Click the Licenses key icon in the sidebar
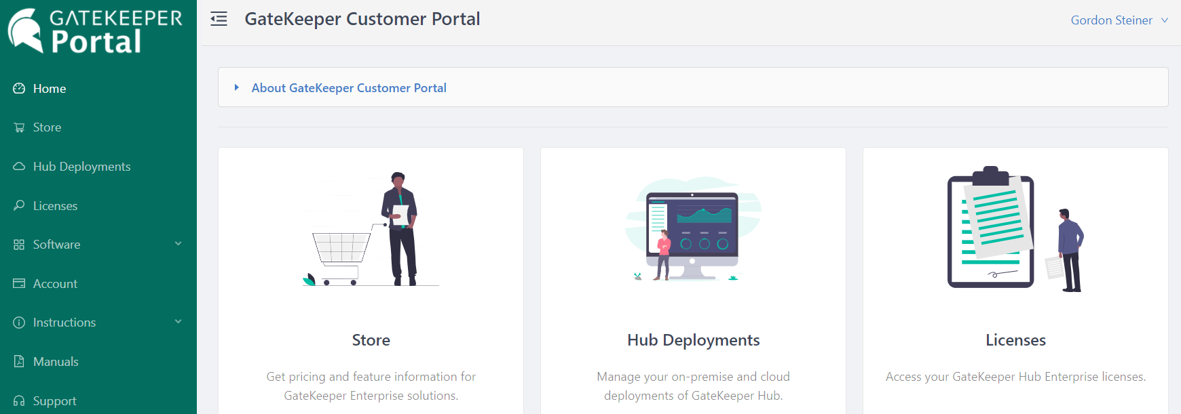Image resolution: width=1181 pixels, height=414 pixels. pyautogui.click(x=19, y=205)
